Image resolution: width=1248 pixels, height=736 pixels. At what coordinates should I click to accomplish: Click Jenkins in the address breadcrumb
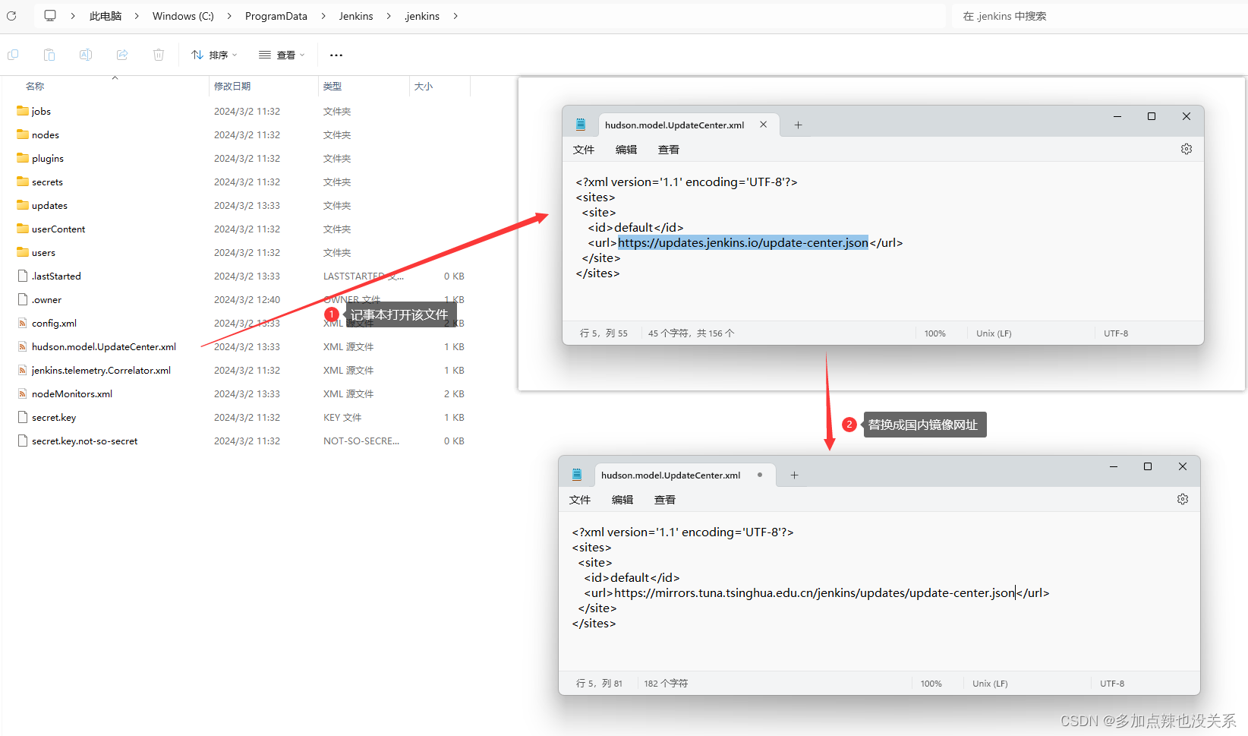(356, 16)
